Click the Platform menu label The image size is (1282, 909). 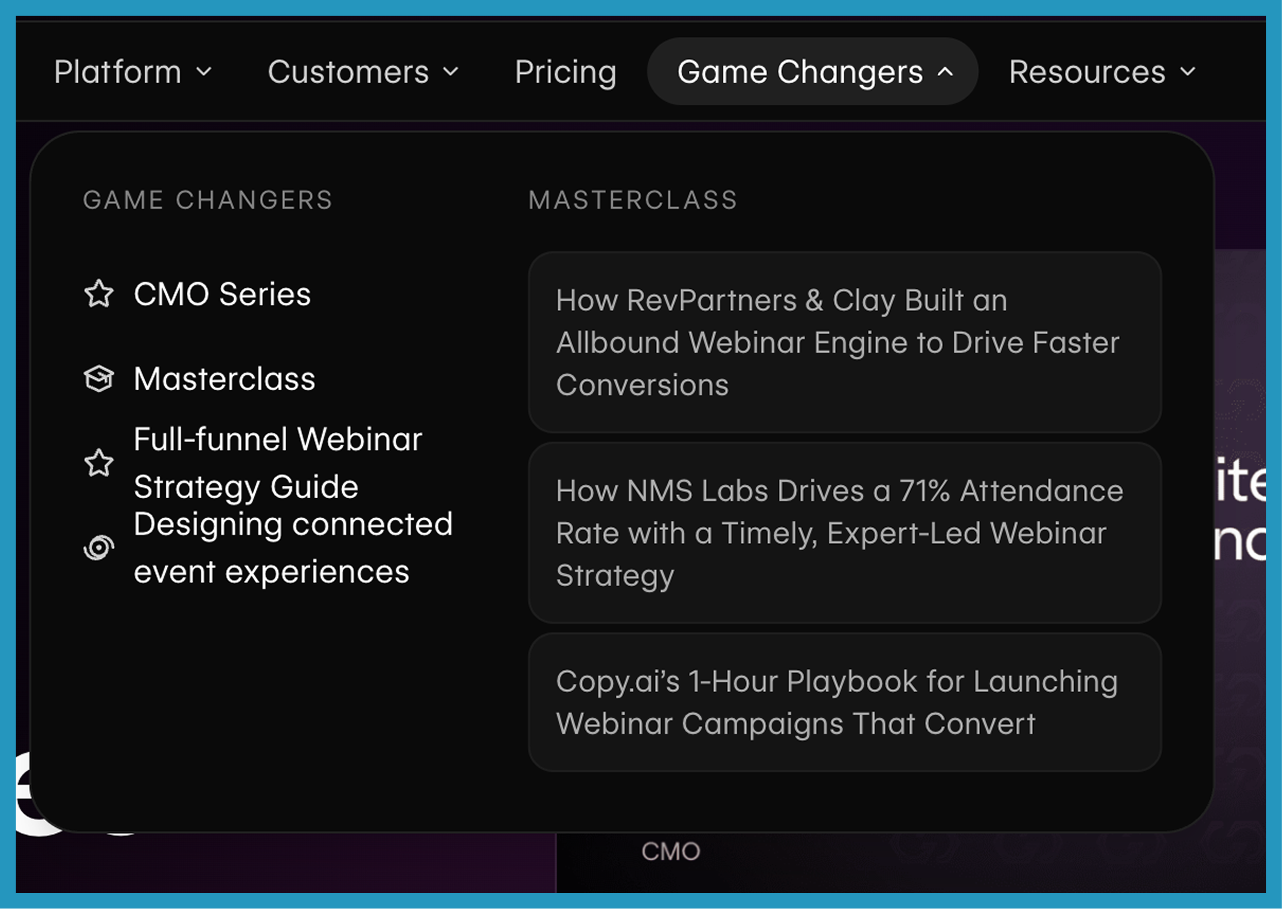pyautogui.click(x=118, y=72)
